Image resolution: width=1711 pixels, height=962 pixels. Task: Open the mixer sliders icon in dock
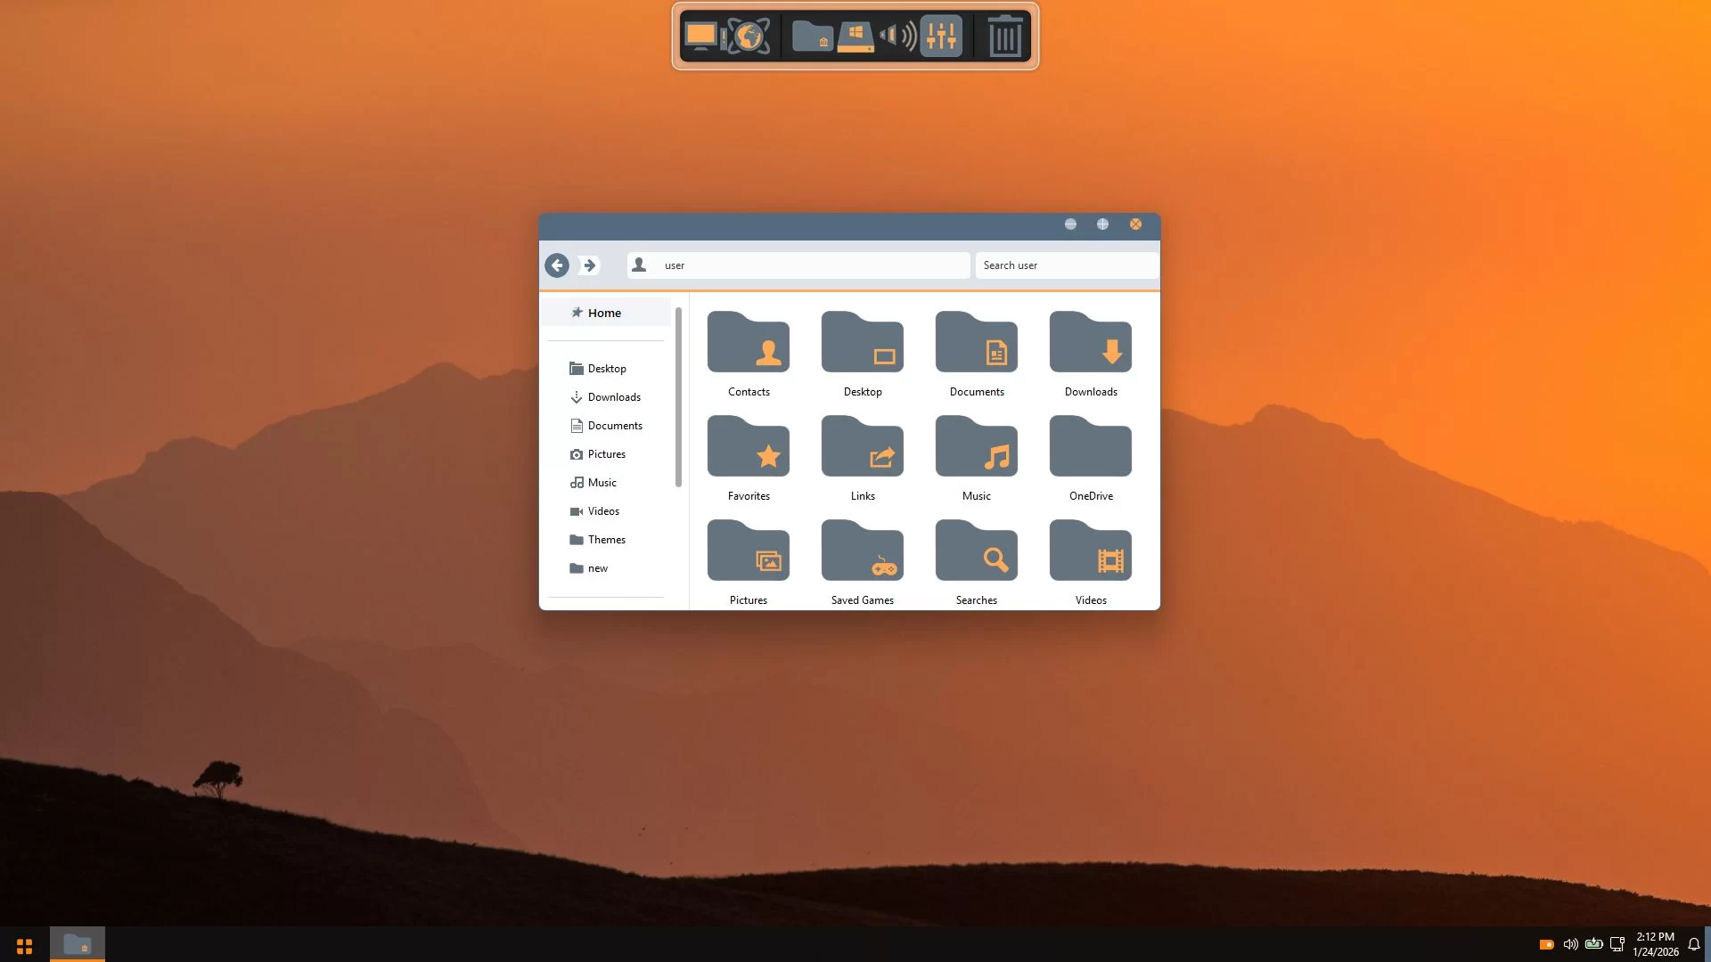tap(941, 37)
